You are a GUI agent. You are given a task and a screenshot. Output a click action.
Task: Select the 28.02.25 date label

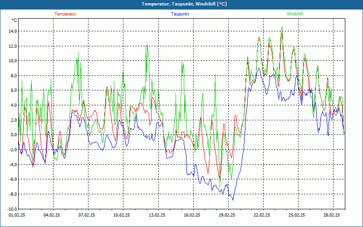332,216
